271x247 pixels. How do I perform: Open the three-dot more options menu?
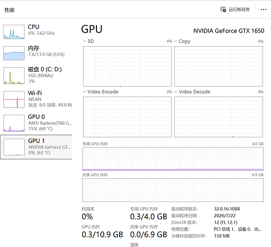pos(263,9)
